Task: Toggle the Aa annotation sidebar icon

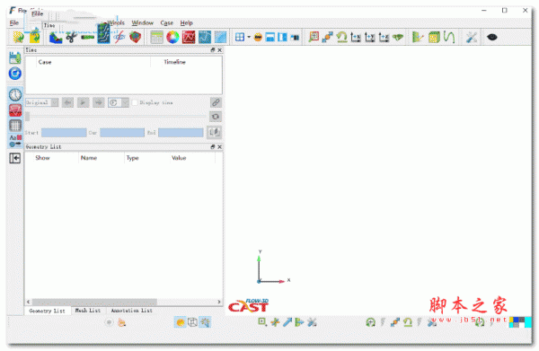Action: point(15,141)
